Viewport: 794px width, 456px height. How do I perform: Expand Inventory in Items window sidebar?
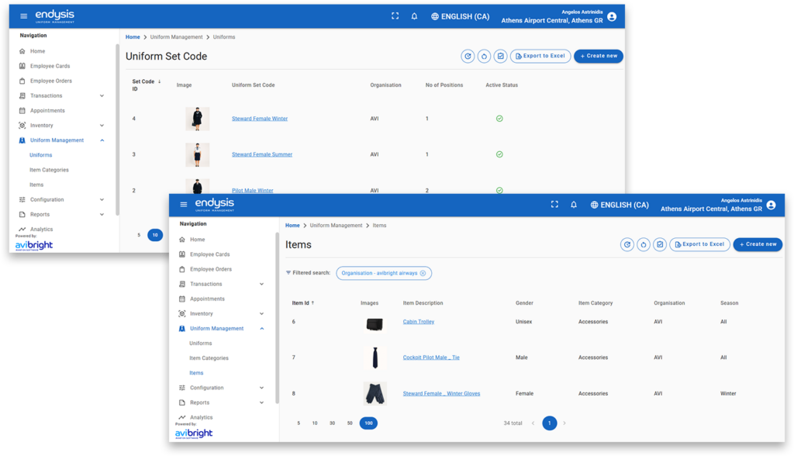(x=262, y=314)
